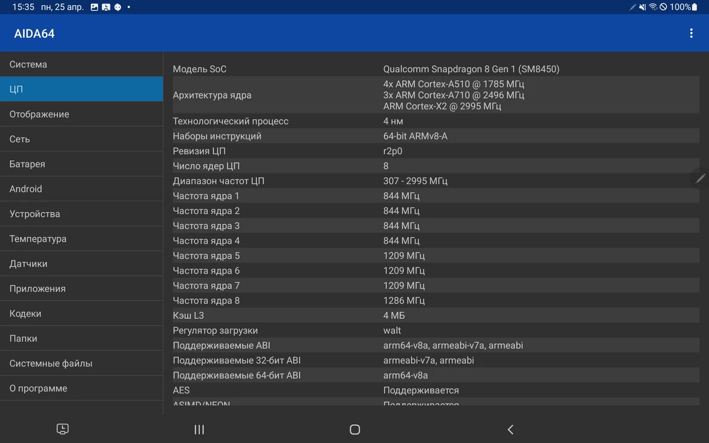Open the Температура section

(82, 239)
